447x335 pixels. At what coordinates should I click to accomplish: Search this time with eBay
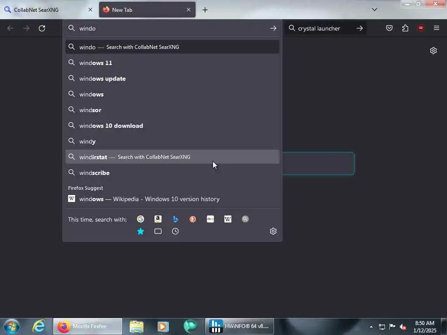click(210, 219)
